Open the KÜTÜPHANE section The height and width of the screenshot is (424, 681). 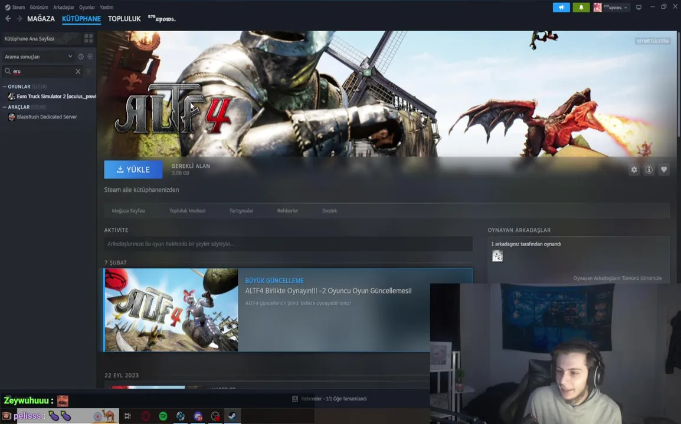click(81, 19)
